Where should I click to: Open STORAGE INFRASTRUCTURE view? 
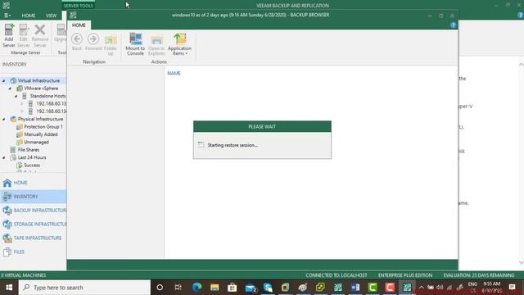[33, 224]
